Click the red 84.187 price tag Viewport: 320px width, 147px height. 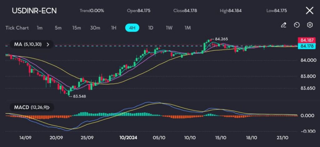tap(307, 40)
